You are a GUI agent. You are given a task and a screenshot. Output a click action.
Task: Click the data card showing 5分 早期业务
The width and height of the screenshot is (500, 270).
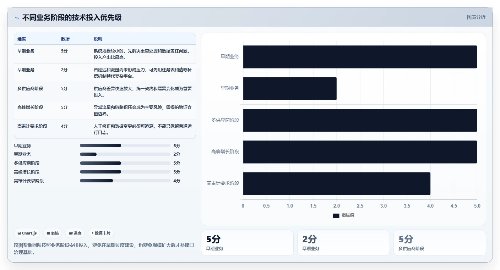(247, 243)
